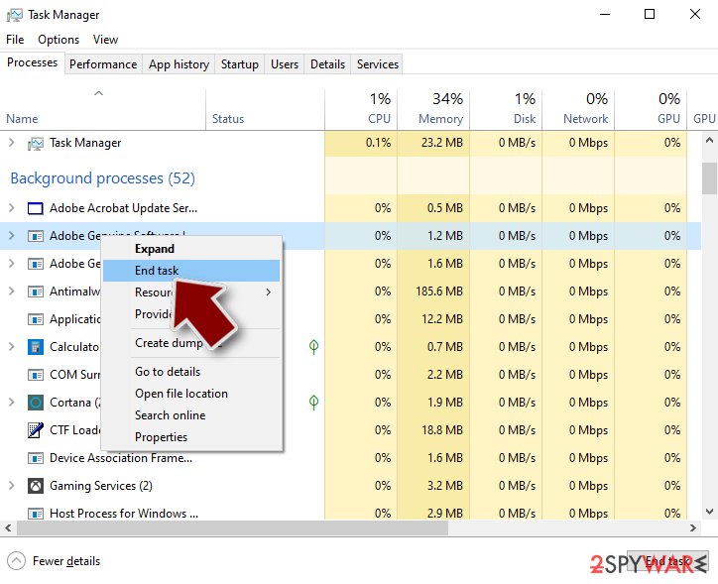718x584 pixels.
Task: Switch to the Services tab
Action: coord(378,64)
